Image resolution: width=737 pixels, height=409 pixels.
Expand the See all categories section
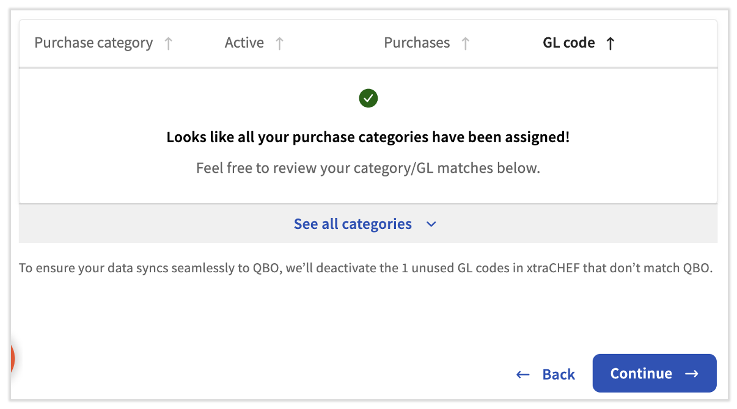point(353,223)
